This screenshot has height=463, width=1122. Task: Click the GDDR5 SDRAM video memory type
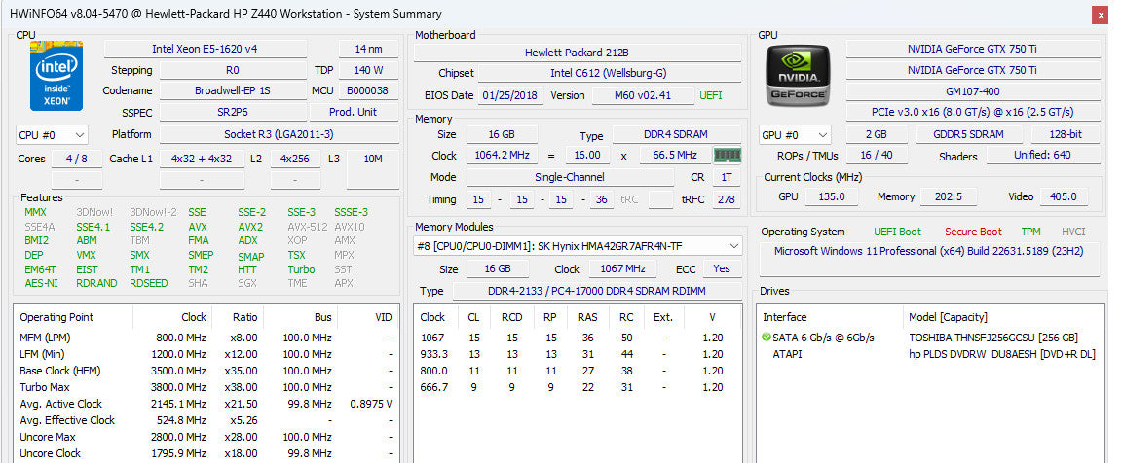tap(969, 134)
